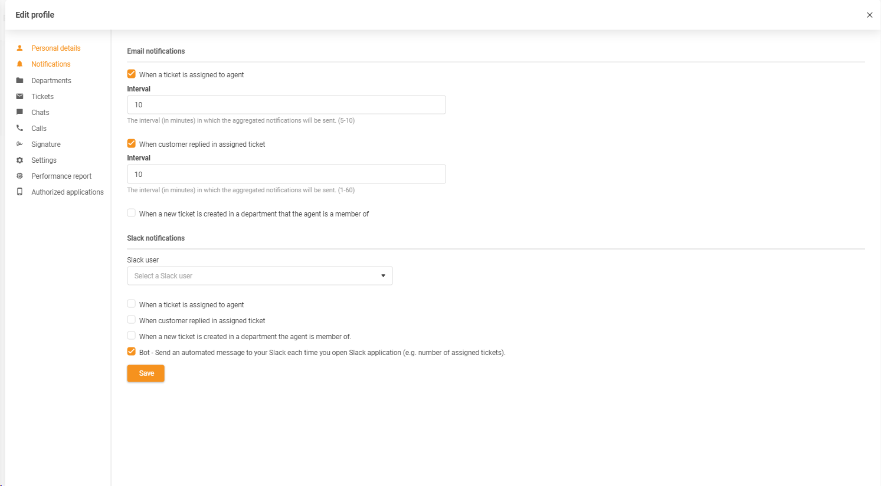Click the Slack user dropdown arrow

[383, 276]
